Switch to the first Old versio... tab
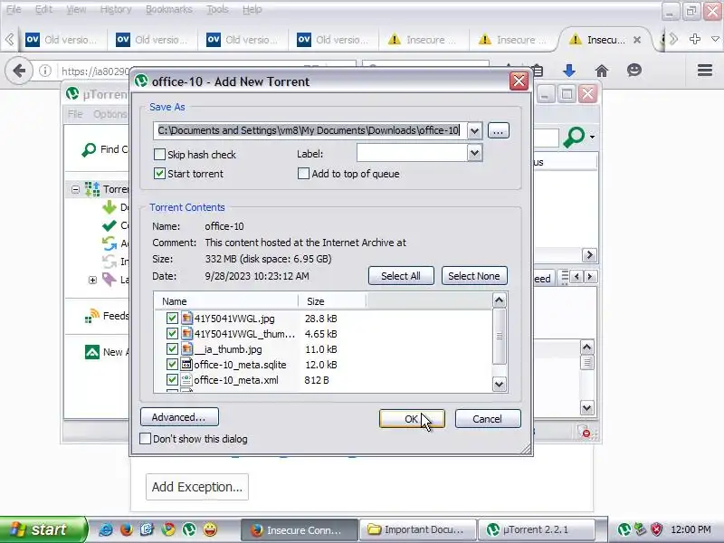The height and width of the screenshot is (543, 724). pyautogui.click(x=62, y=40)
